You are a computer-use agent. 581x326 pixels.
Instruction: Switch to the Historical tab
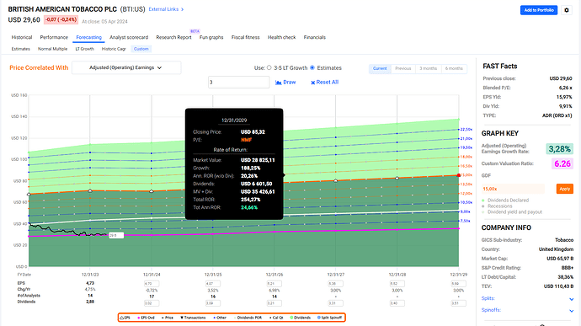[x=22, y=37]
